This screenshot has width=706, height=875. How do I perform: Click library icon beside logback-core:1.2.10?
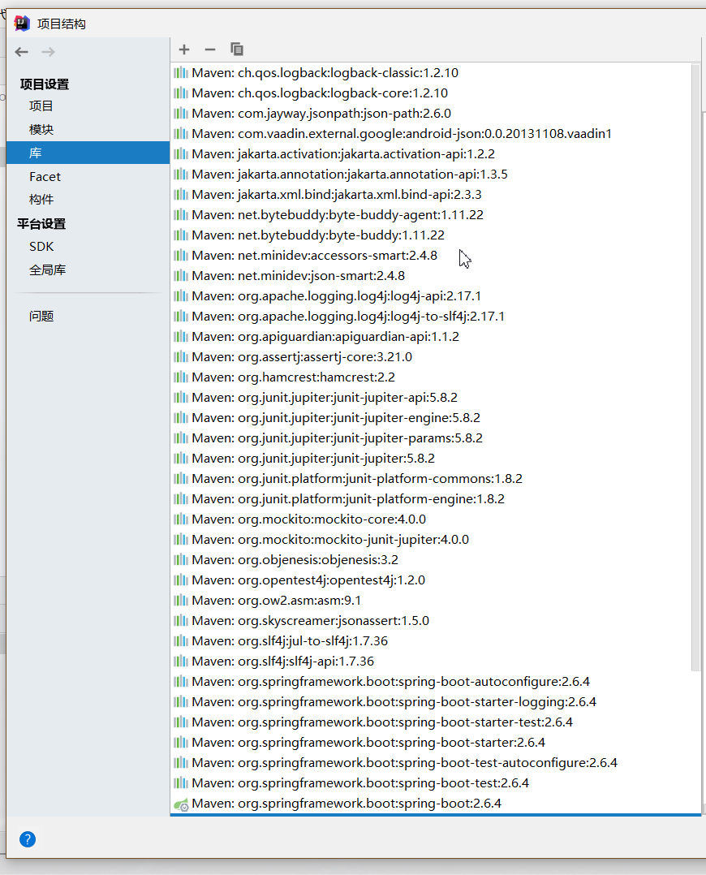(181, 93)
